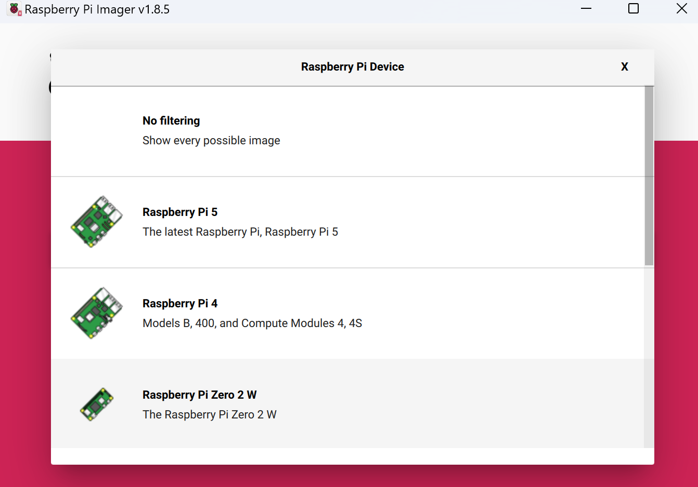This screenshot has height=487, width=698.
Task: Maximize the Raspberry Pi Imager window
Action: pyautogui.click(x=634, y=9)
